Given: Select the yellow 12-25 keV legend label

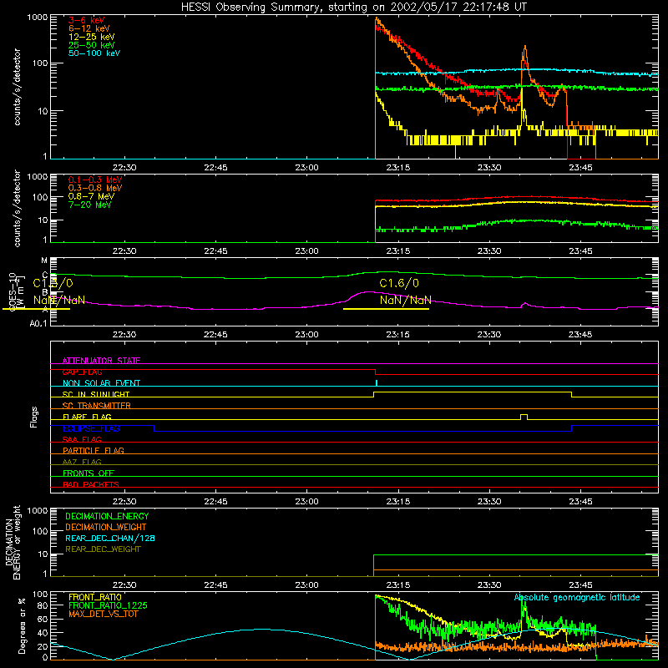Looking at the screenshot, I should tap(92, 37).
